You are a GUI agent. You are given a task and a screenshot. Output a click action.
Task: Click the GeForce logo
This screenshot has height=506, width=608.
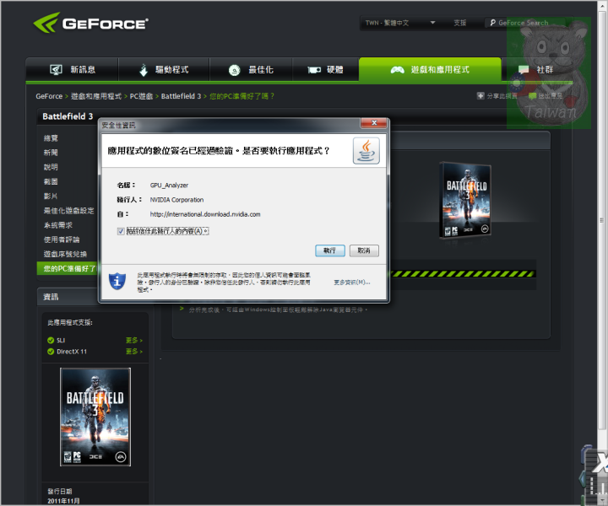[x=90, y=23]
